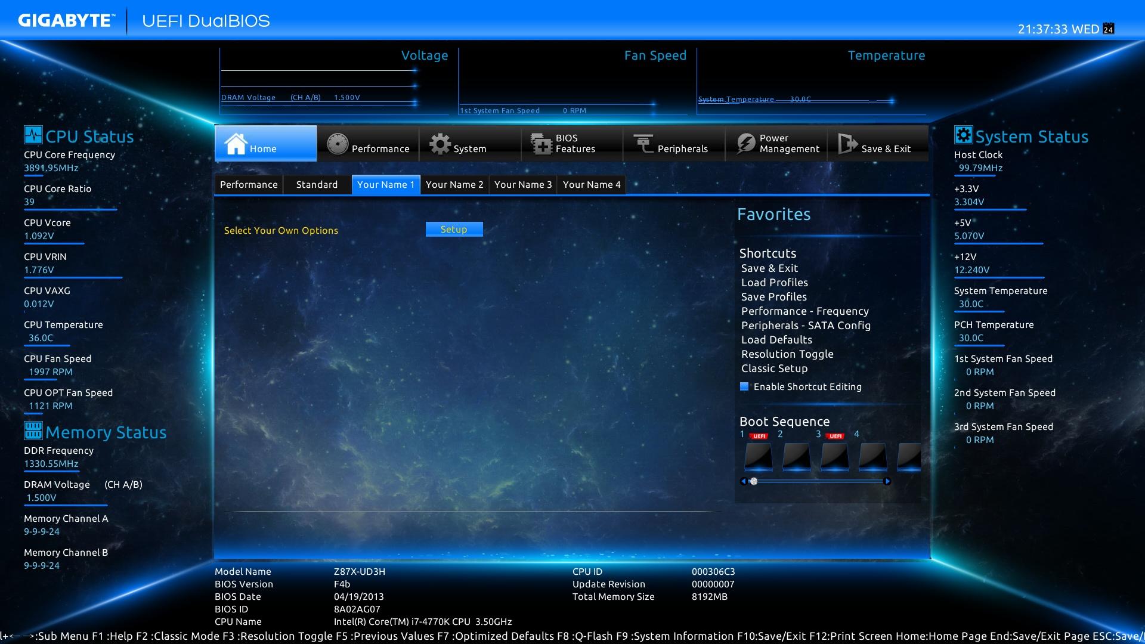1145x644 pixels.
Task: Click the CPU Status pulse icon
Action: (x=33, y=135)
